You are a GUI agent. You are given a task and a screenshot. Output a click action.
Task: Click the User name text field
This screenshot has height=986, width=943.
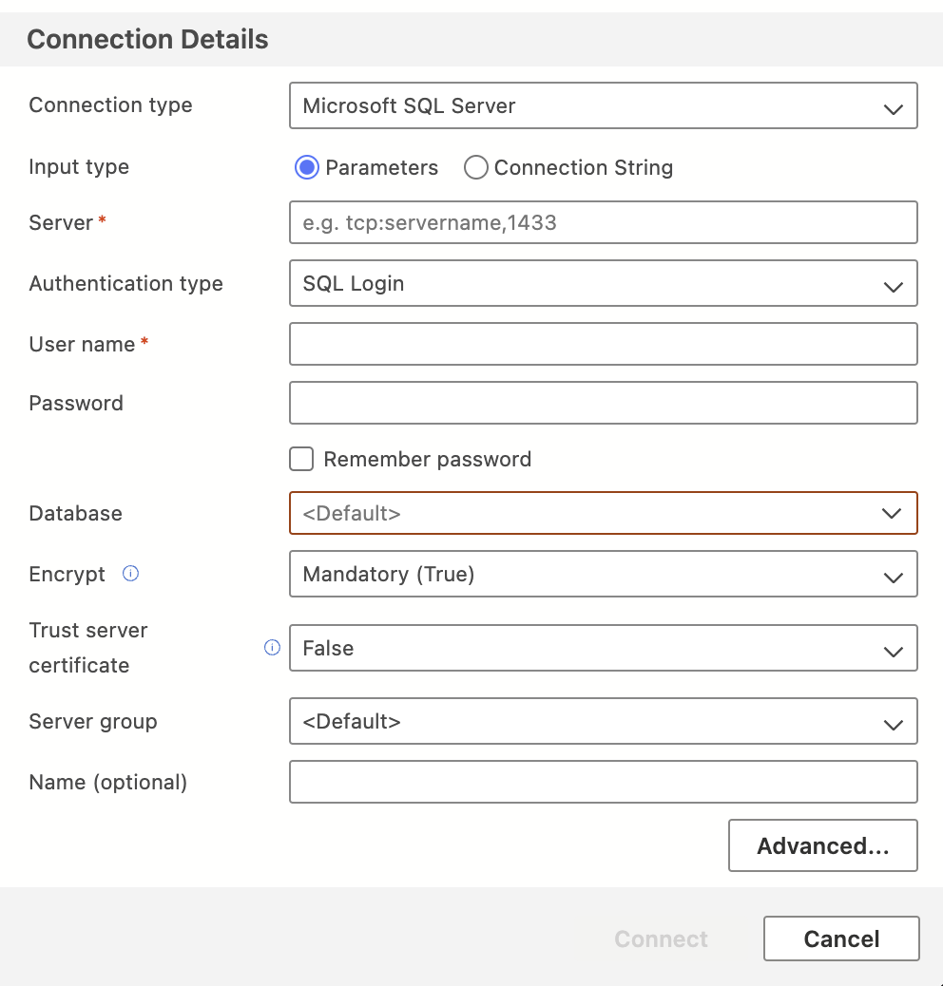(604, 344)
